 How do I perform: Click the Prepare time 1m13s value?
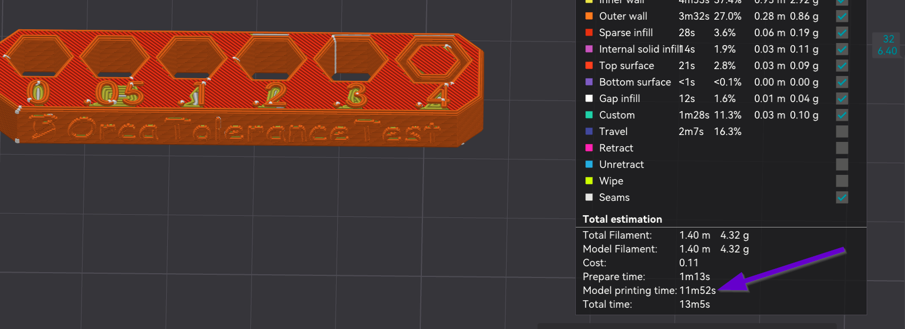[695, 277]
